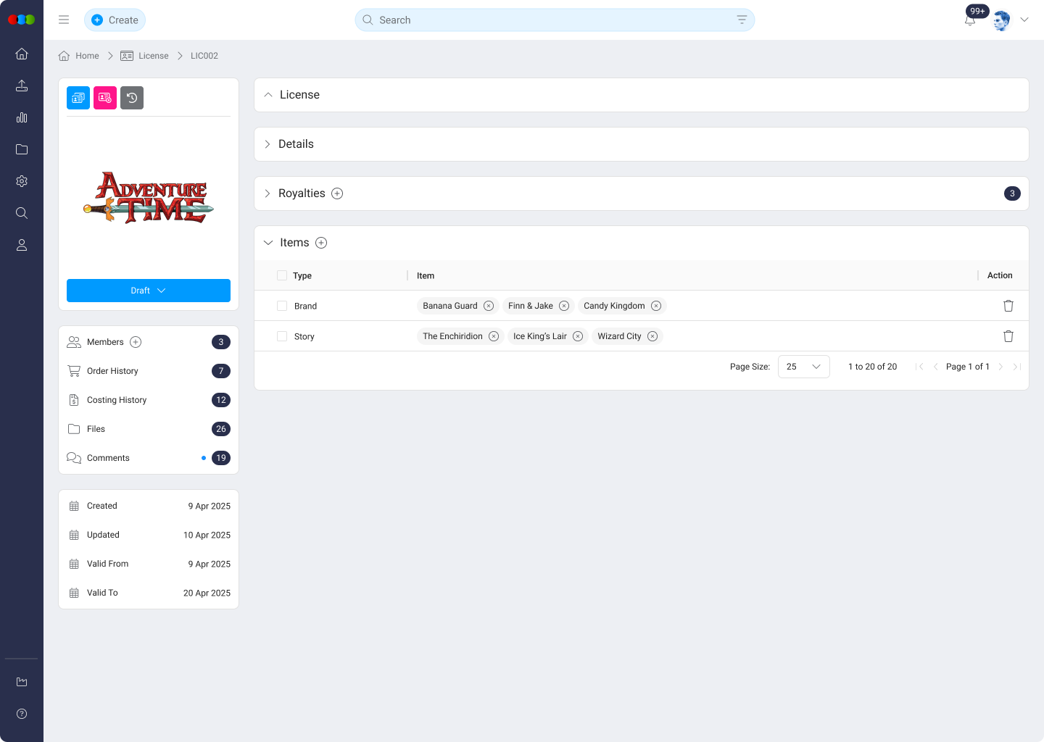Go to License in the breadcrumb
The height and width of the screenshot is (742, 1044).
click(x=153, y=56)
